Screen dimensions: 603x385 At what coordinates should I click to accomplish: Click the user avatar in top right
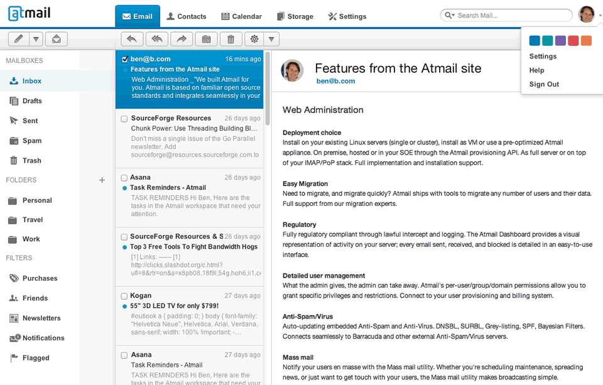[587, 14]
